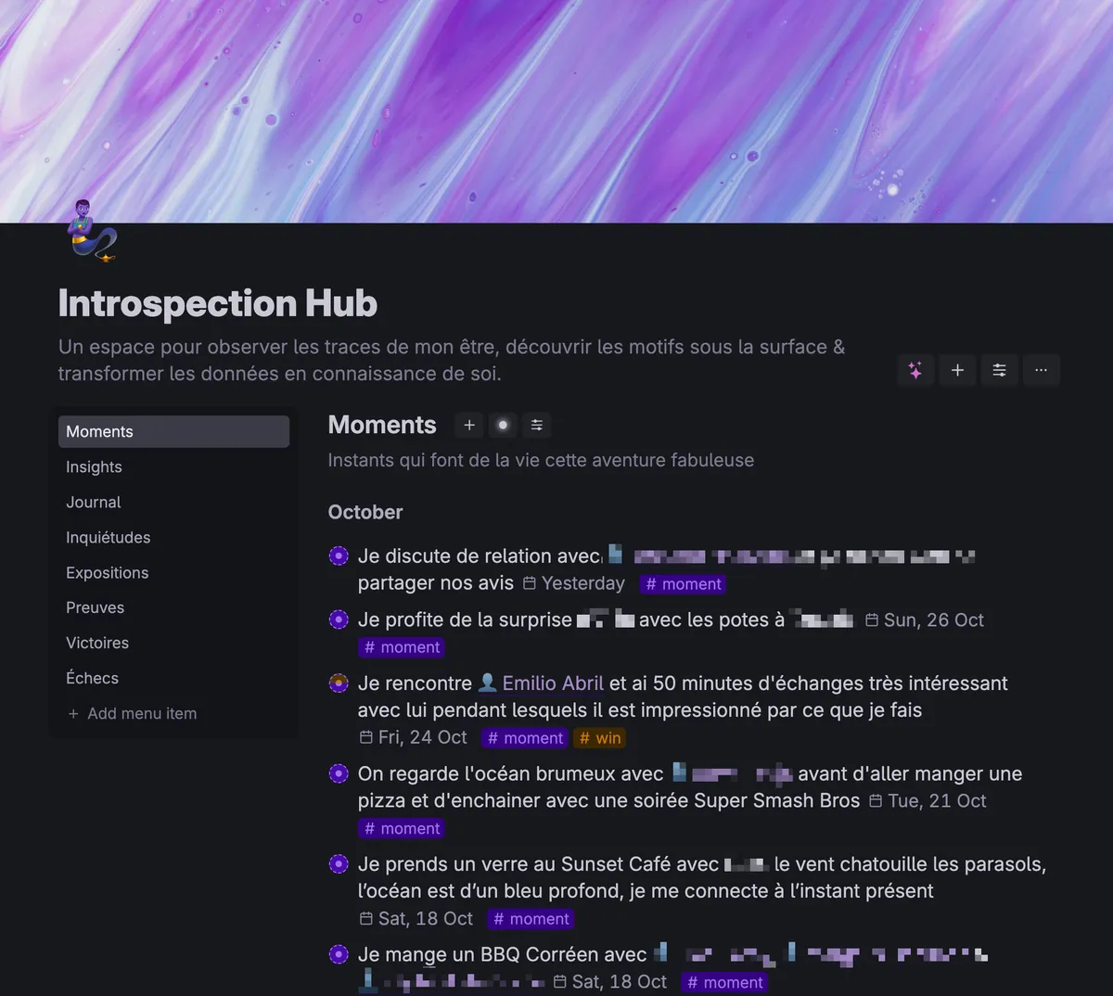Click the sparkle AI icon button

(x=915, y=370)
